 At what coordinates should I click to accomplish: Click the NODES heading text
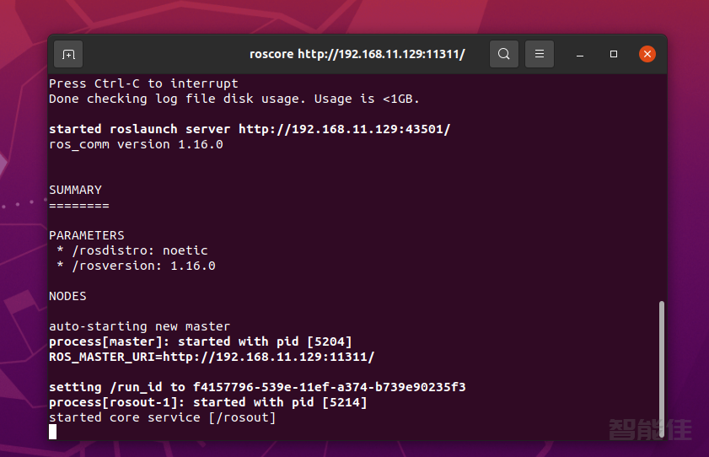[67, 296]
